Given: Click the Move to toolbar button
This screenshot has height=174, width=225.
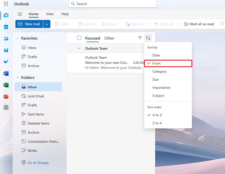Looking at the screenshot, I should click(135, 24).
